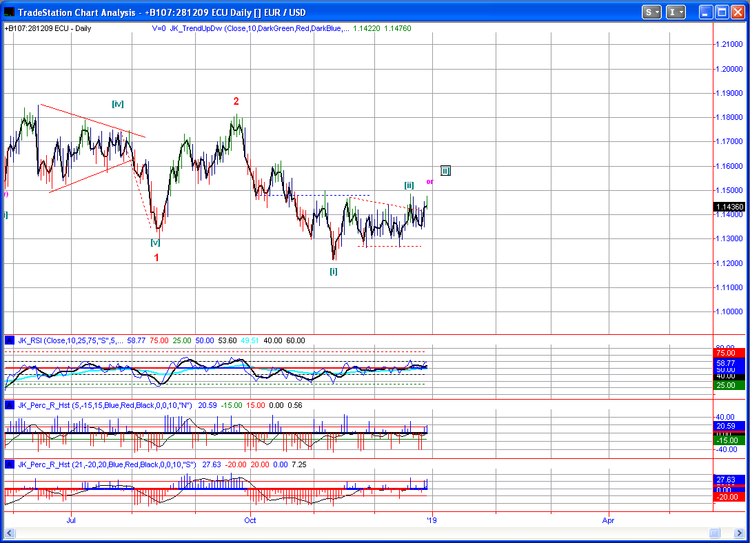Click the boxed [iii] wave label
This screenshot has width=750, height=543.
coord(445,171)
